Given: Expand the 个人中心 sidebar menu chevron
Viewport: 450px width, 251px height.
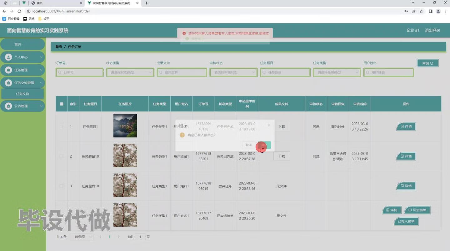Looking at the screenshot, I should [x=41, y=57].
